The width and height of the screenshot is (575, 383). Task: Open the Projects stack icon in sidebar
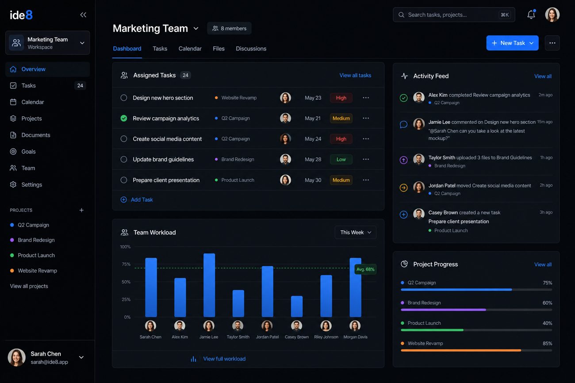point(13,119)
